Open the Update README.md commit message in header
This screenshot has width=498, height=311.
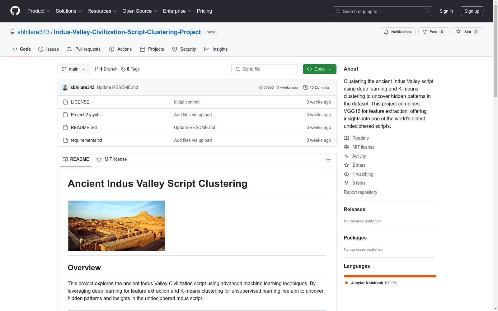pyautogui.click(x=118, y=87)
